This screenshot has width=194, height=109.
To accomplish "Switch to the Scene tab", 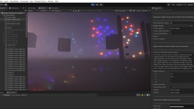I will (32, 8).
